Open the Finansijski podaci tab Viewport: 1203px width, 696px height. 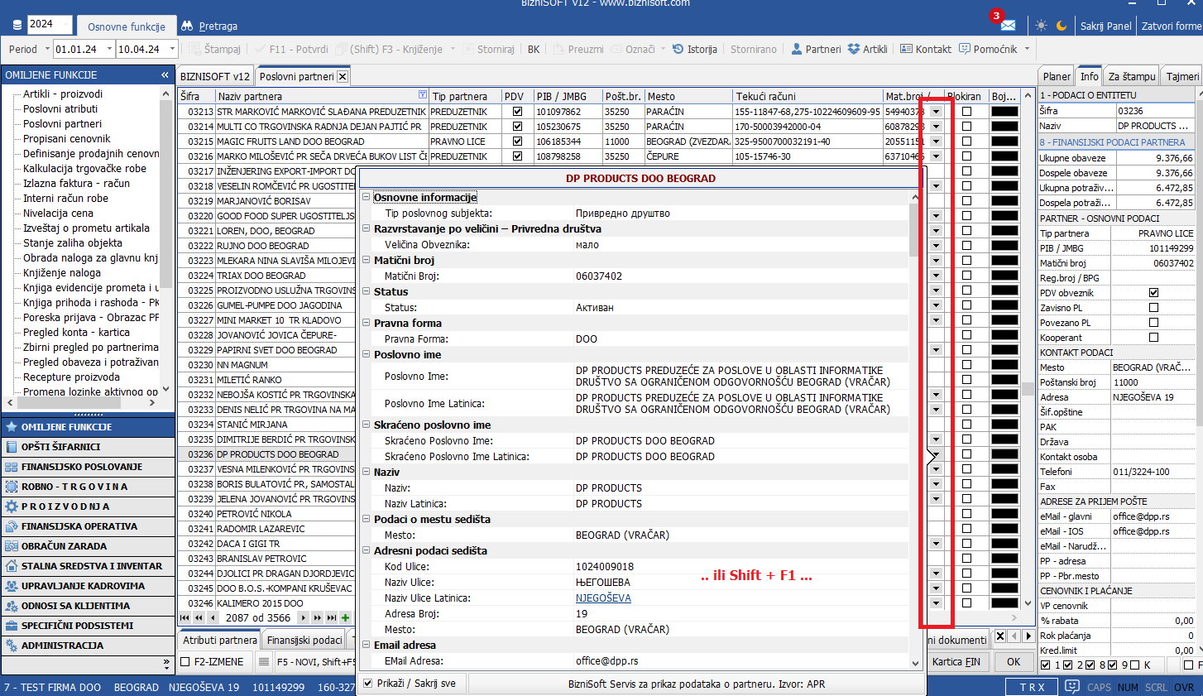(304, 641)
